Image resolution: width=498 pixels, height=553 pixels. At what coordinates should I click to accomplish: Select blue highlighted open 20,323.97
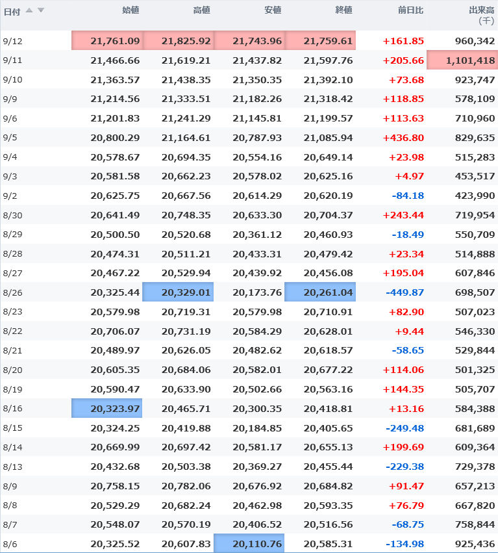[106, 408]
